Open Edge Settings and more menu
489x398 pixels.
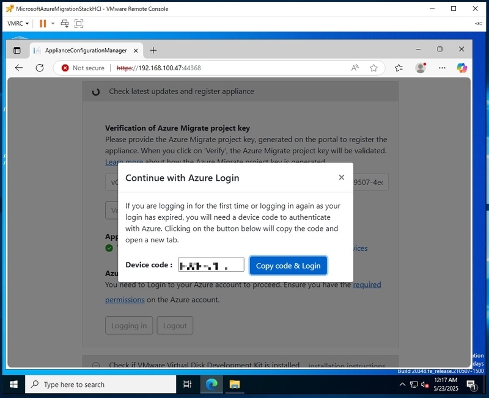point(442,68)
